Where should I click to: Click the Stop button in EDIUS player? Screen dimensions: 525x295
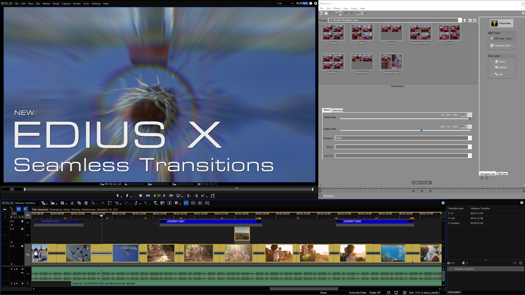pos(140,195)
